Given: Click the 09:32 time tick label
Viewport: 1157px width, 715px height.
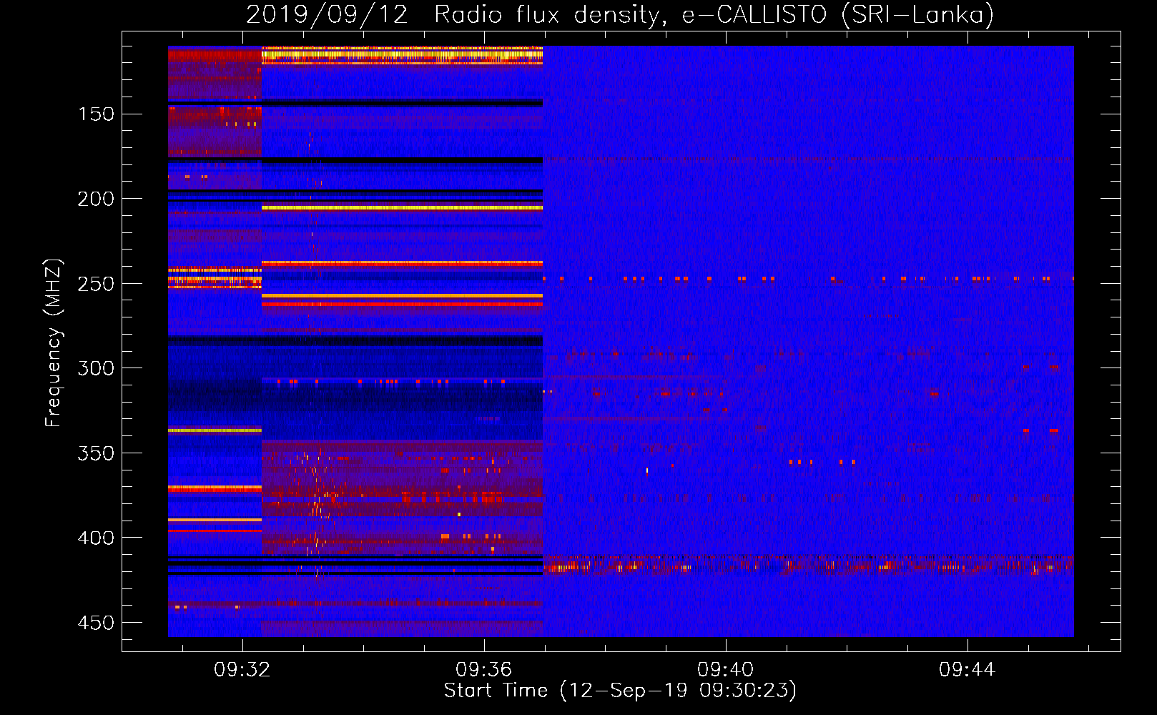Looking at the screenshot, I should click(x=242, y=670).
